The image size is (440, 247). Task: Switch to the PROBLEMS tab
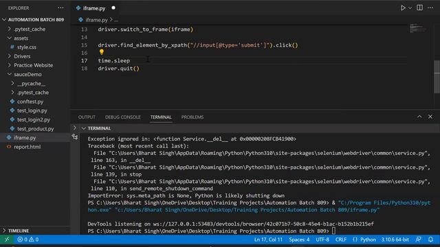(192, 117)
